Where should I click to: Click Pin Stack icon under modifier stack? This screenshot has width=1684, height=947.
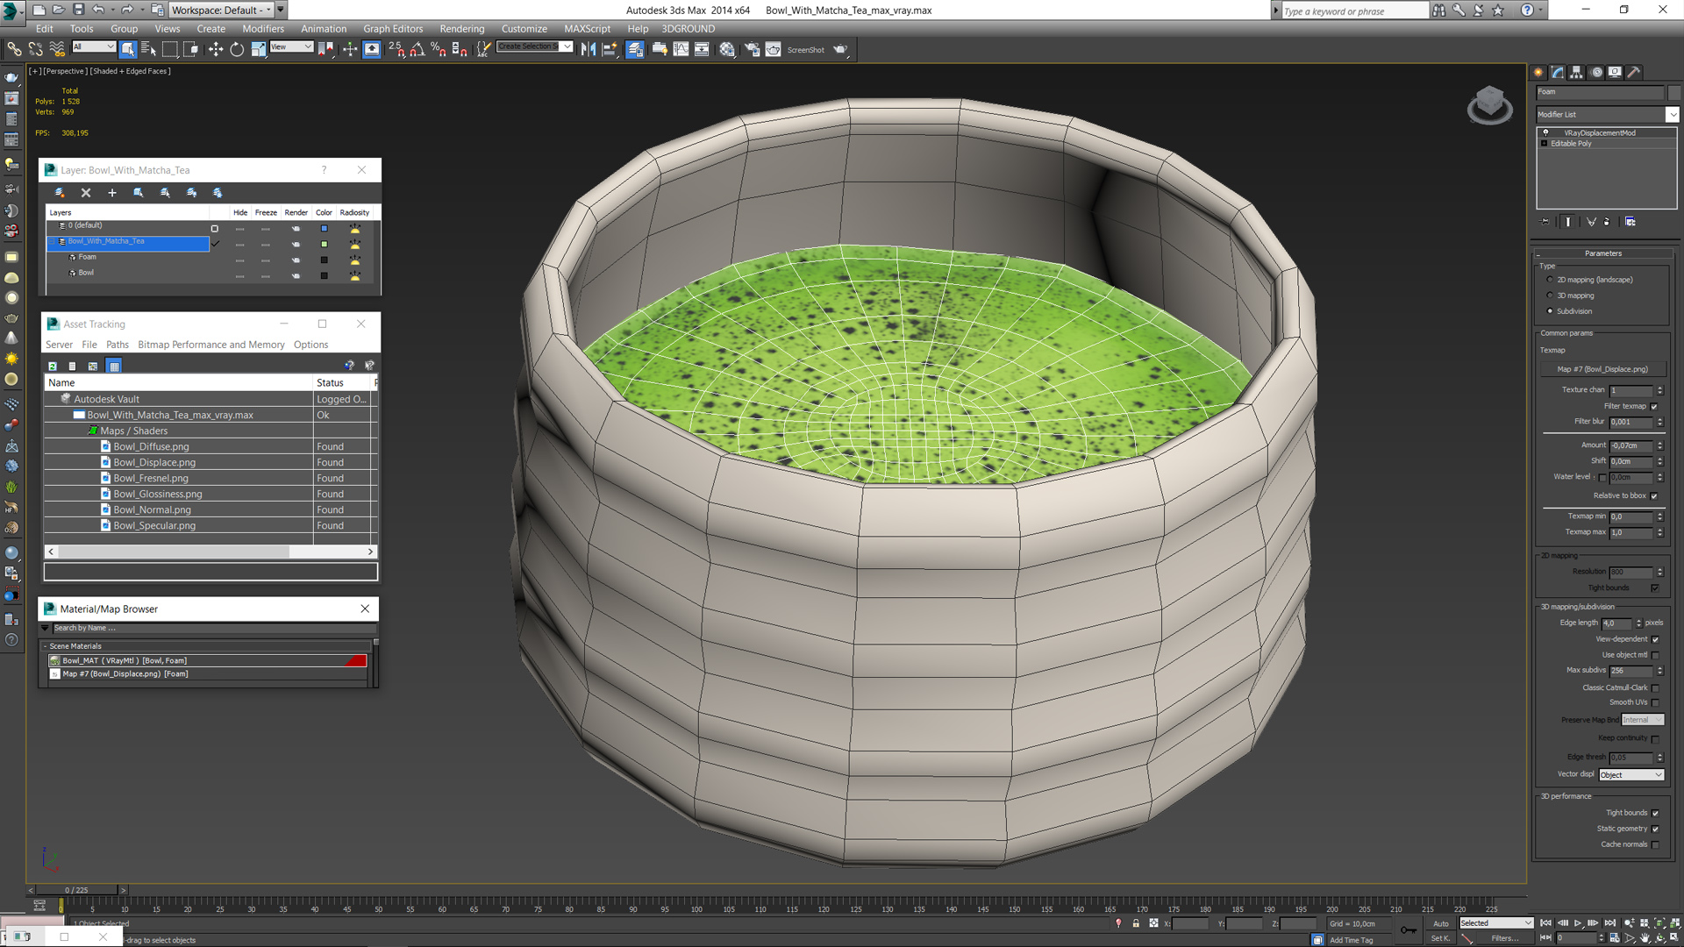(1545, 222)
